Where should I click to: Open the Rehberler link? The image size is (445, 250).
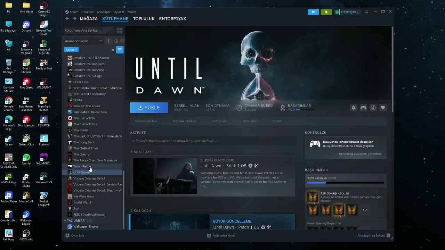[x=250, y=121]
